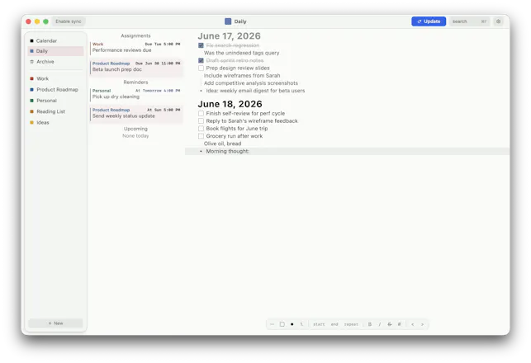Insert a hashtag from bottom toolbar

[x=399, y=324]
